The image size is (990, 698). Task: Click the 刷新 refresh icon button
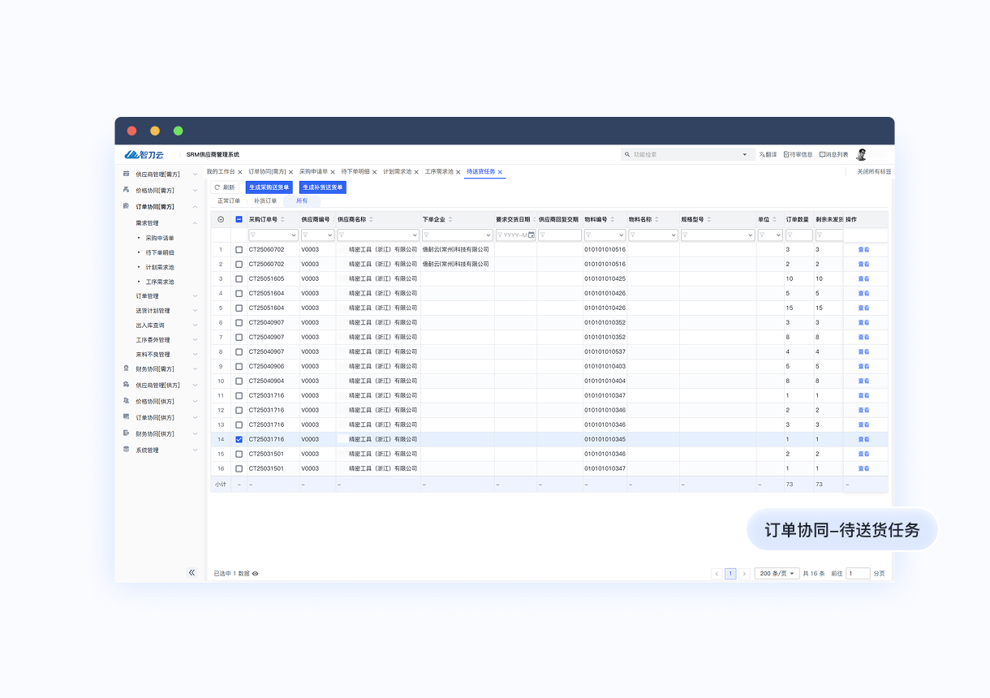tap(217, 187)
